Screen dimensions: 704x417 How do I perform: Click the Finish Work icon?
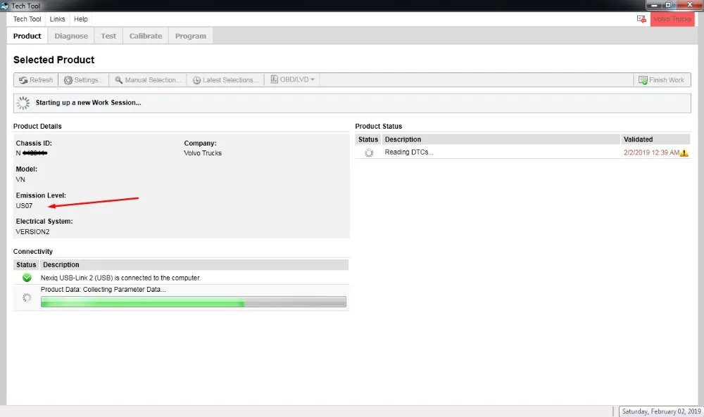(x=643, y=79)
